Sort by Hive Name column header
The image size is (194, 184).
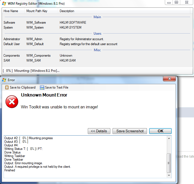pyautogui.click(x=13, y=11)
